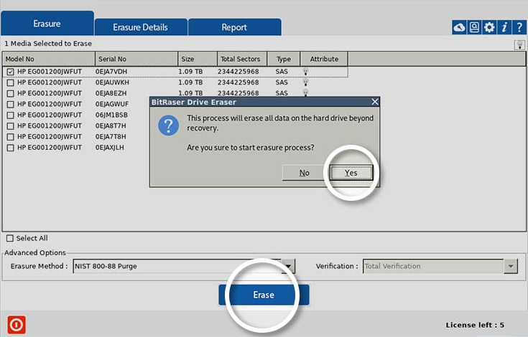Image resolution: width=528 pixels, height=337 pixels.
Task: Click attribute bulb icon for drive 0EJA7VDH
Action: click(306, 72)
